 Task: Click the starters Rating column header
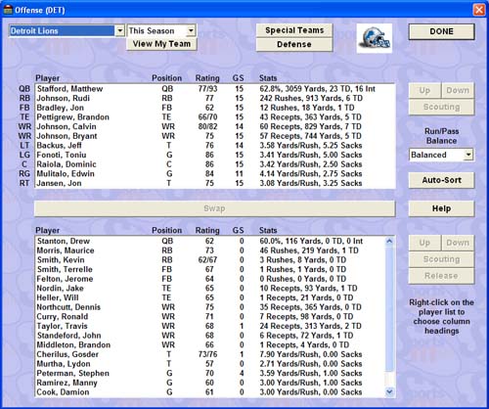coord(207,78)
